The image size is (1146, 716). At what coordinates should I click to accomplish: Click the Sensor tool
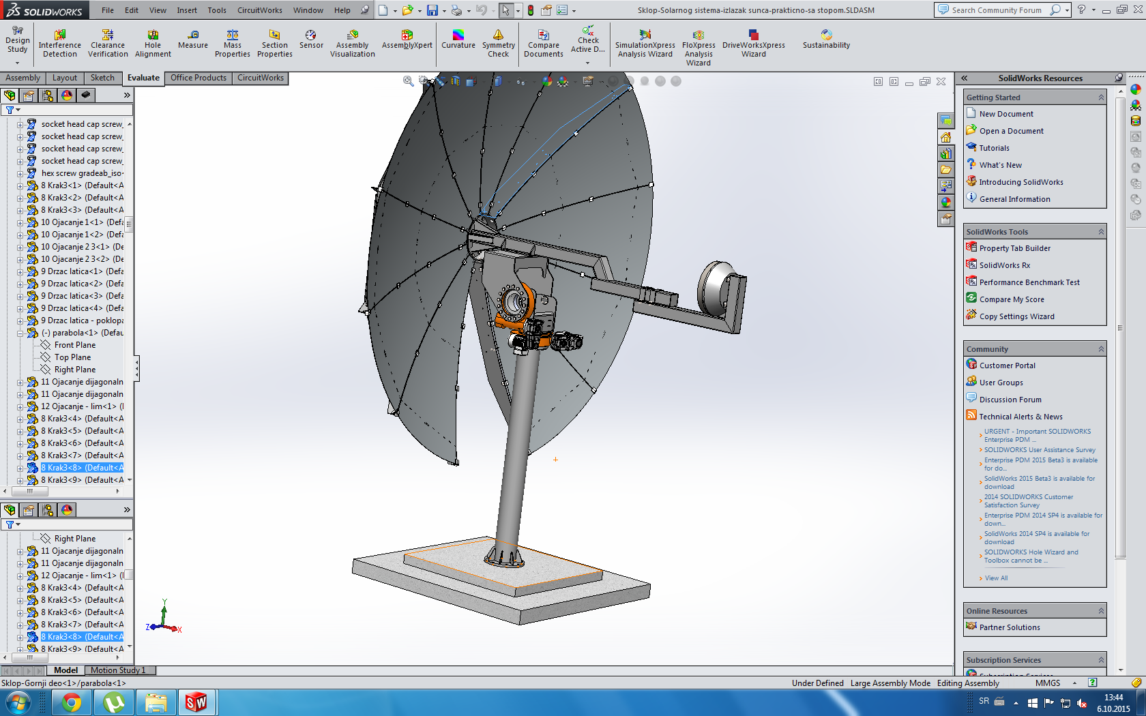tap(311, 40)
